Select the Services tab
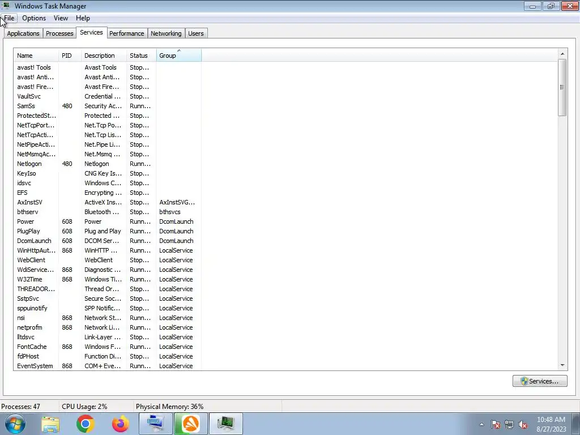The width and height of the screenshot is (580, 435). pyautogui.click(x=91, y=32)
